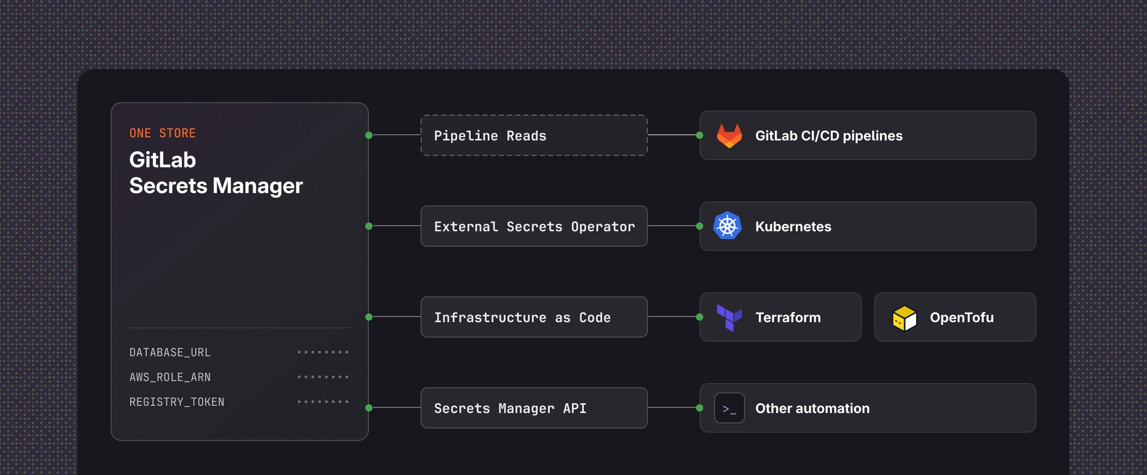1147x475 pixels.
Task: Click the Other automation label
Action: (x=812, y=408)
